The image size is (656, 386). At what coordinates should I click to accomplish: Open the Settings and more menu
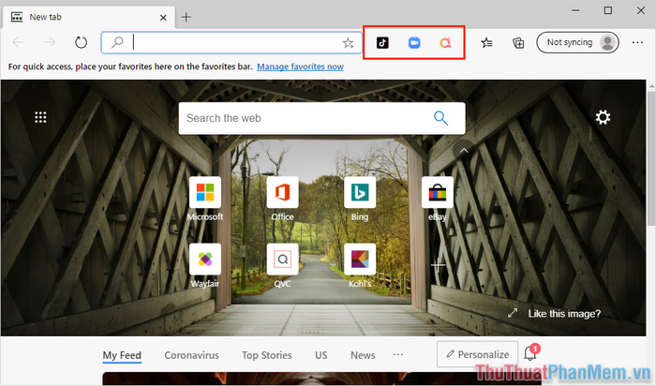637,42
